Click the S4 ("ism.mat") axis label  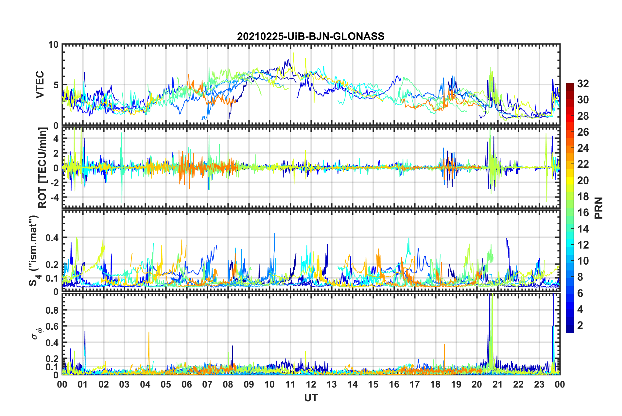point(34,251)
